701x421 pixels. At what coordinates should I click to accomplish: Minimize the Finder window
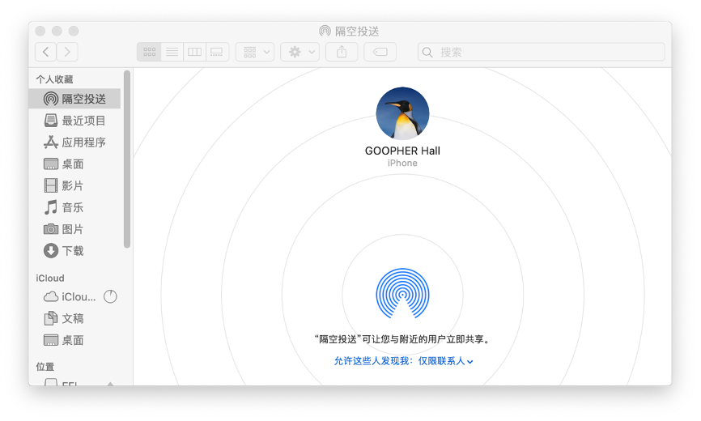(57, 31)
